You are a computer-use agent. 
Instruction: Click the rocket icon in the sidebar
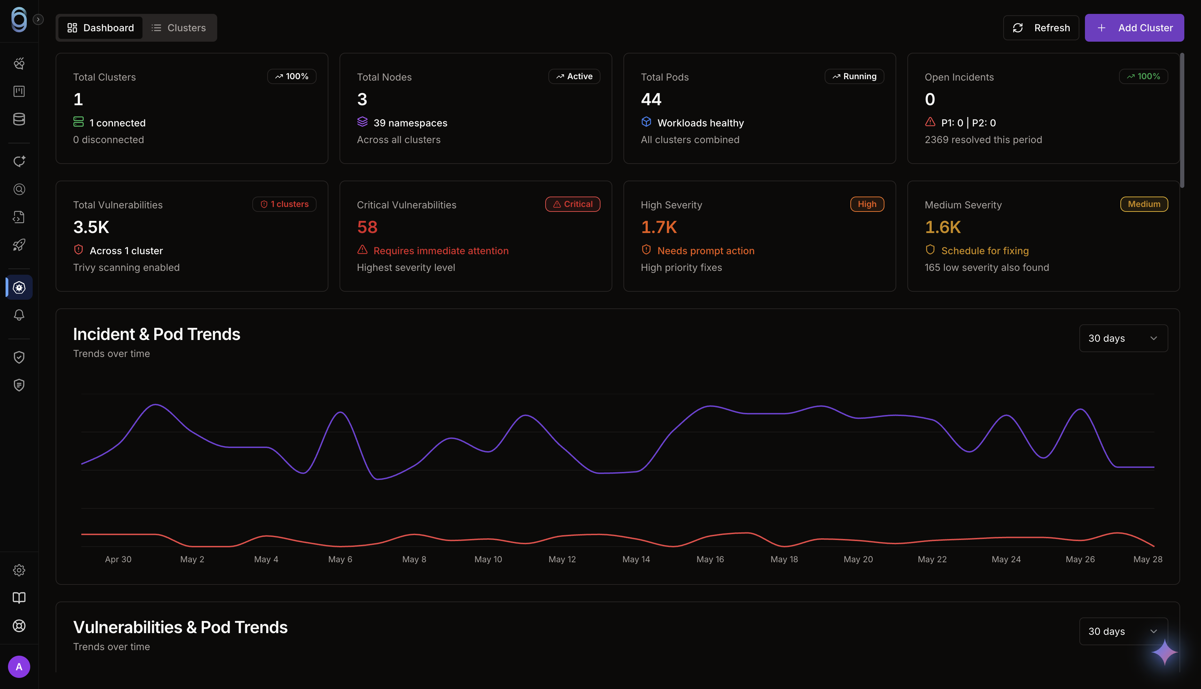point(19,244)
